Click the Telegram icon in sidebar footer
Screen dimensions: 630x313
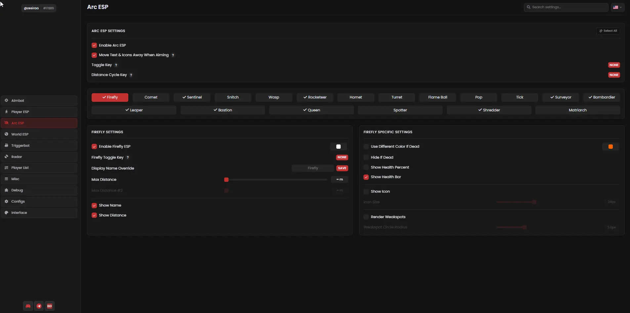(39, 306)
